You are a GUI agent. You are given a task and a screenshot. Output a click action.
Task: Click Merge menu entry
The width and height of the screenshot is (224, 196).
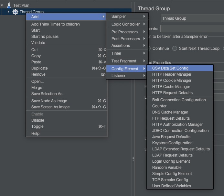tap(67, 88)
